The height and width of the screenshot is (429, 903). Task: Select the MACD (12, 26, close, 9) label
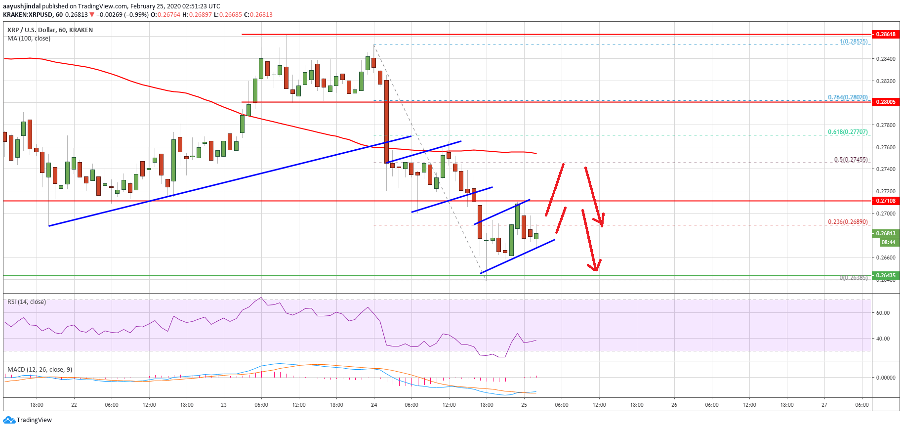40,370
